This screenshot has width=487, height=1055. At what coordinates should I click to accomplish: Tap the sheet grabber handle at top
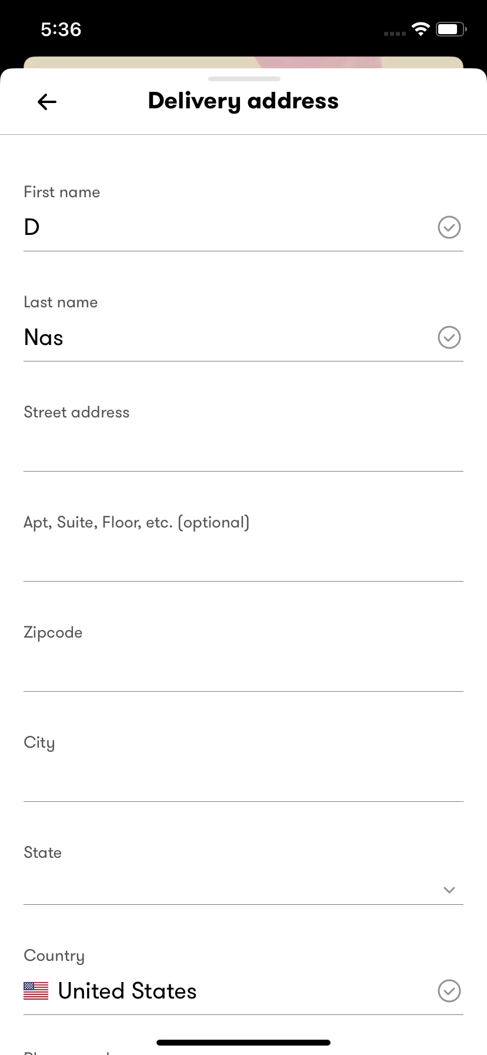(x=244, y=79)
